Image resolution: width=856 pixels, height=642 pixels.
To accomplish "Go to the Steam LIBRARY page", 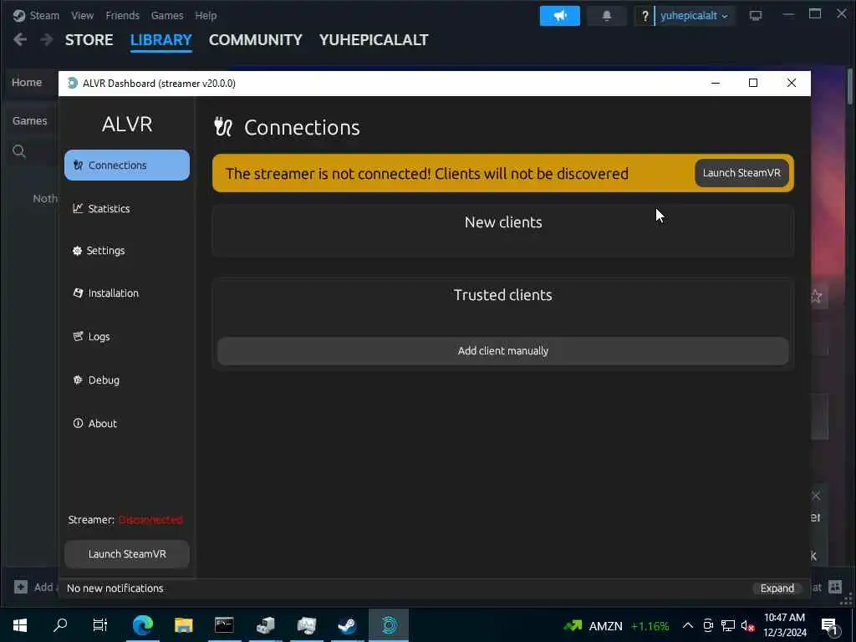I will [x=161, y=40].
